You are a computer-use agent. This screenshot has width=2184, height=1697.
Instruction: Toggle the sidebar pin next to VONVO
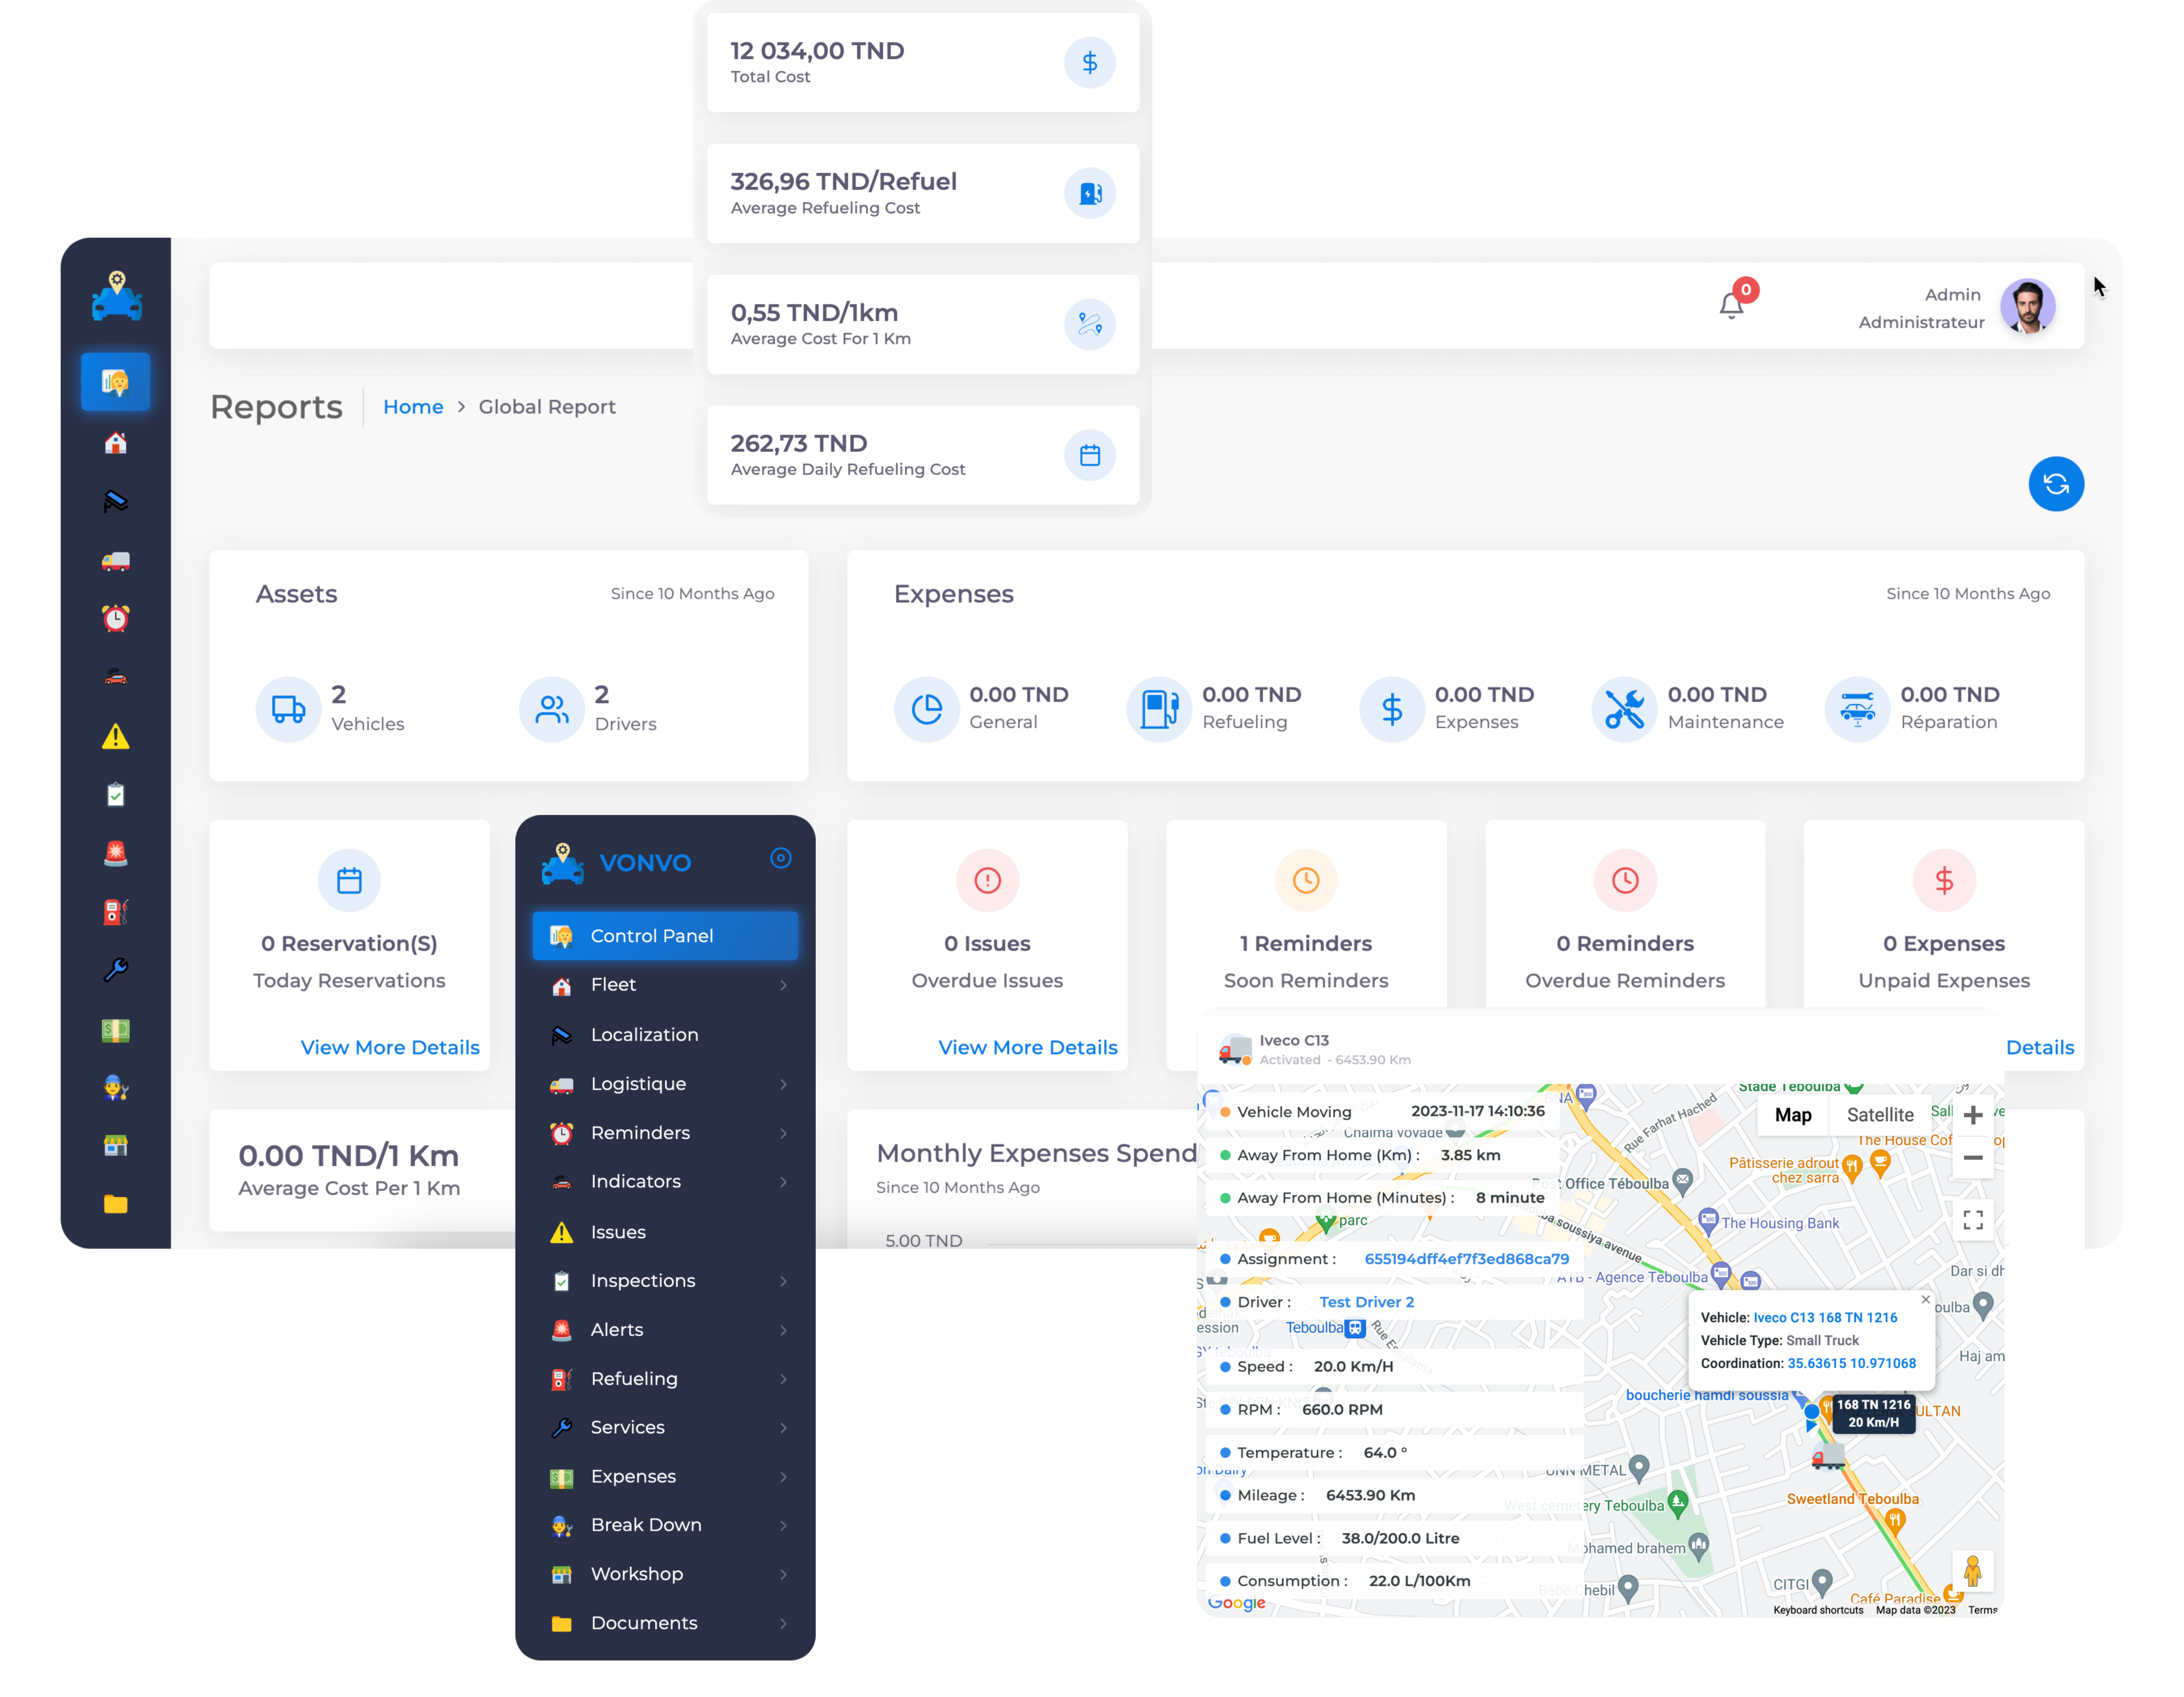[780, 858]
